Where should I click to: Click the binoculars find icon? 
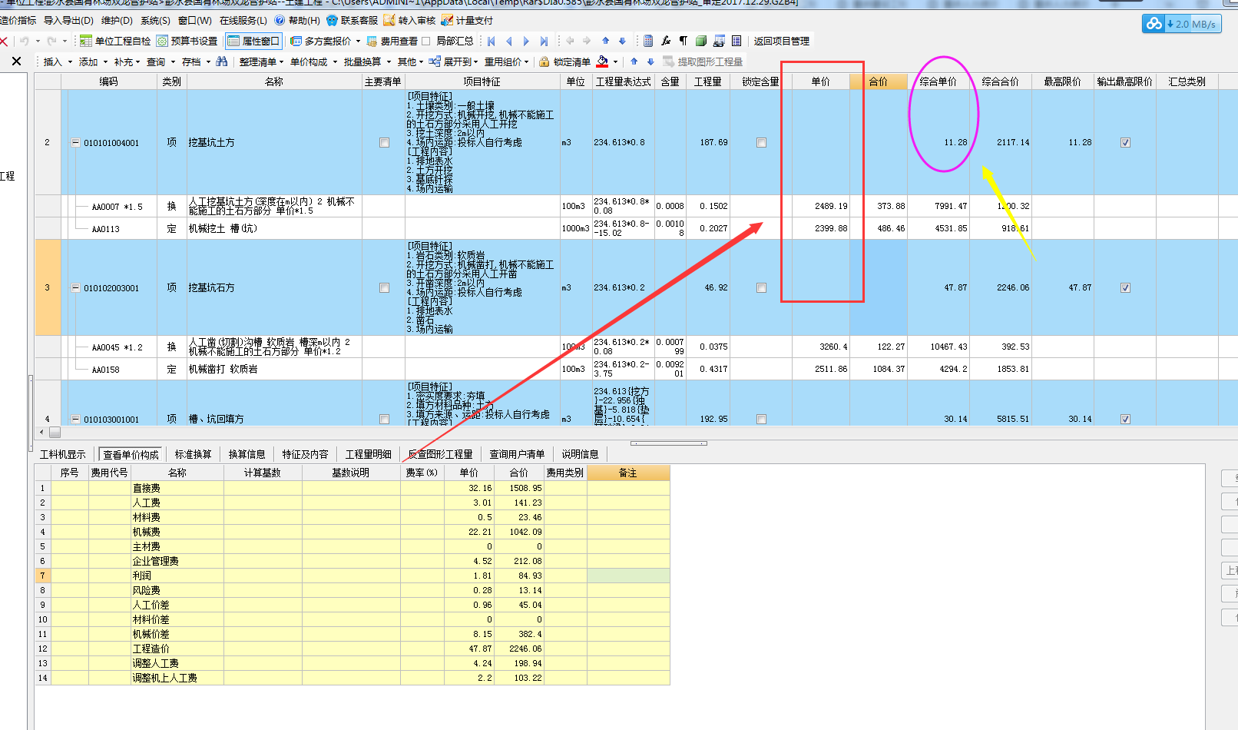[x=222, y=61]
